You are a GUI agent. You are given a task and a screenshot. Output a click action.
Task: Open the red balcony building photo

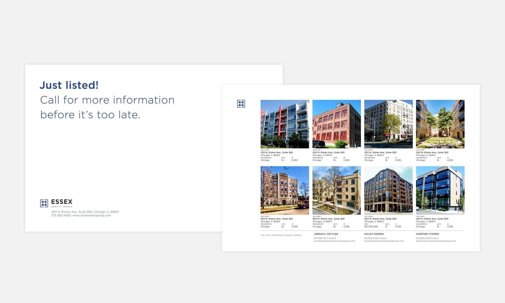point(284,124)
